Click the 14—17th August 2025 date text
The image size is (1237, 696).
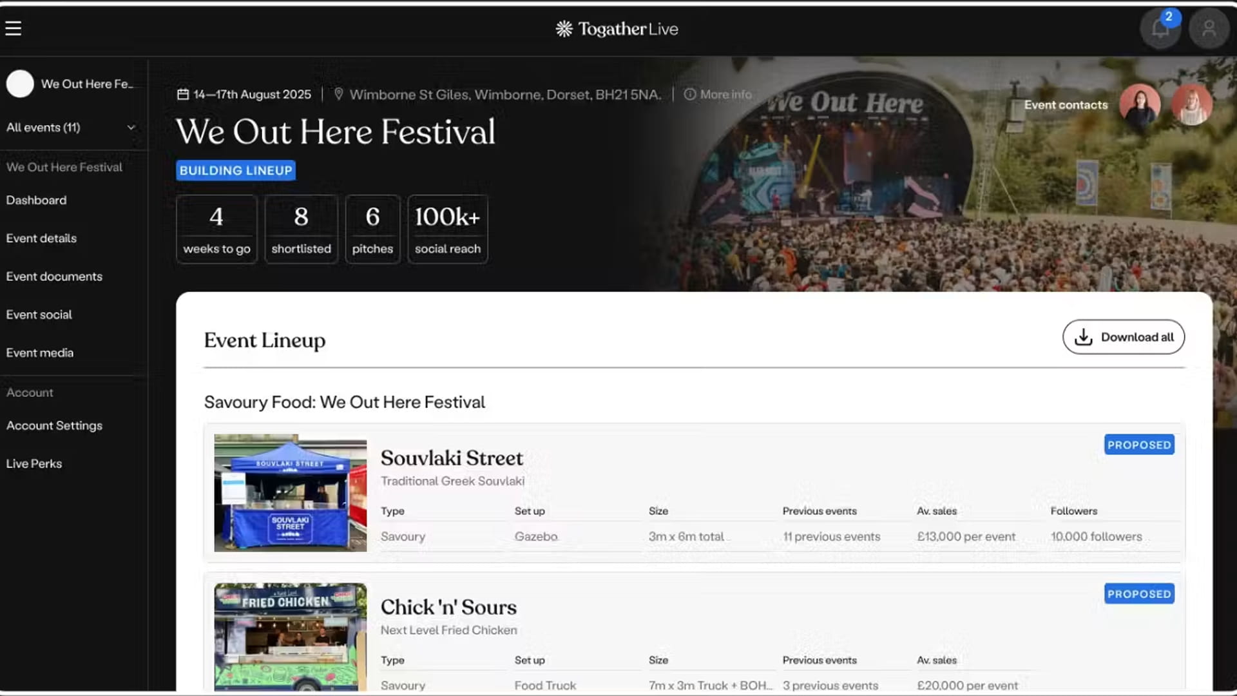pyautogui.click(x=252, y=94)
